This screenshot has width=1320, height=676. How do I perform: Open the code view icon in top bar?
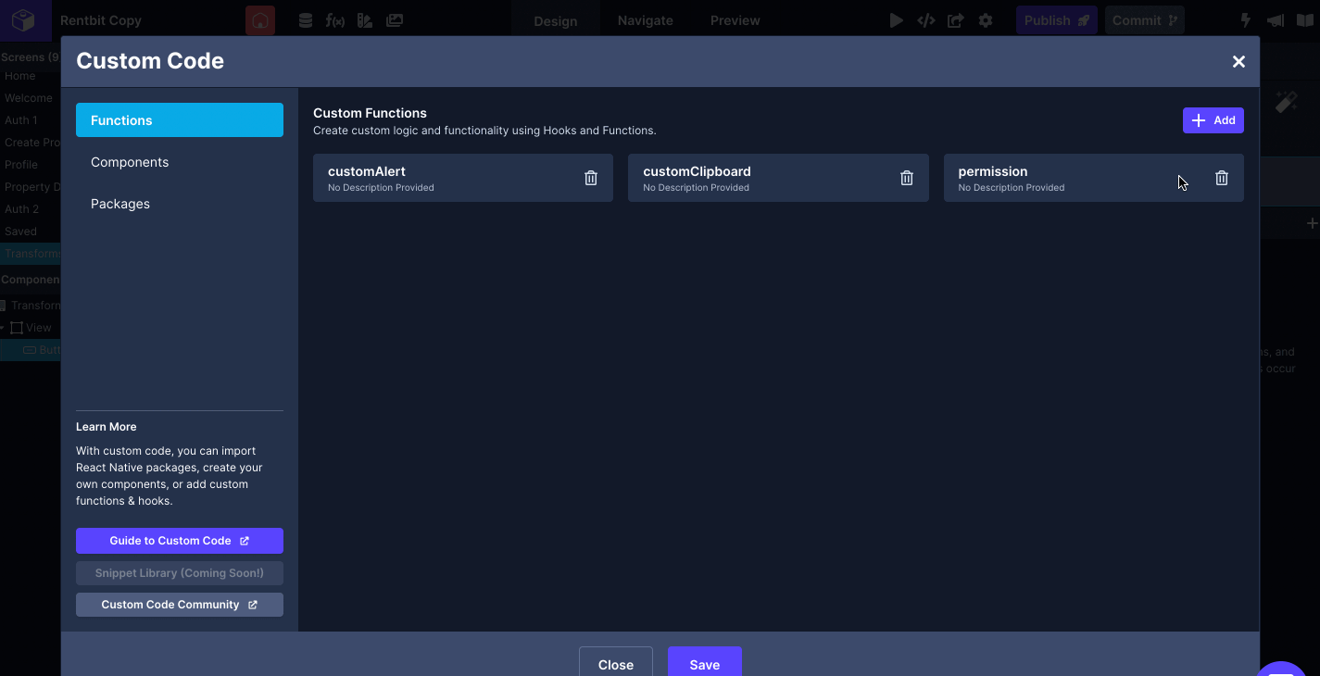[926, 20]
